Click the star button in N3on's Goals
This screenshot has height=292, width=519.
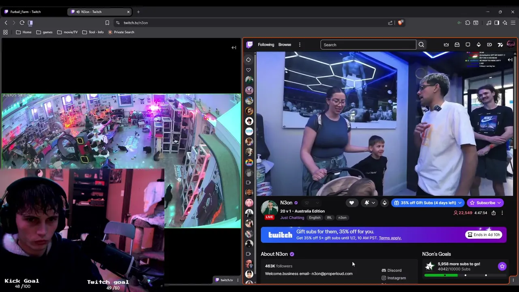point(502,266)
